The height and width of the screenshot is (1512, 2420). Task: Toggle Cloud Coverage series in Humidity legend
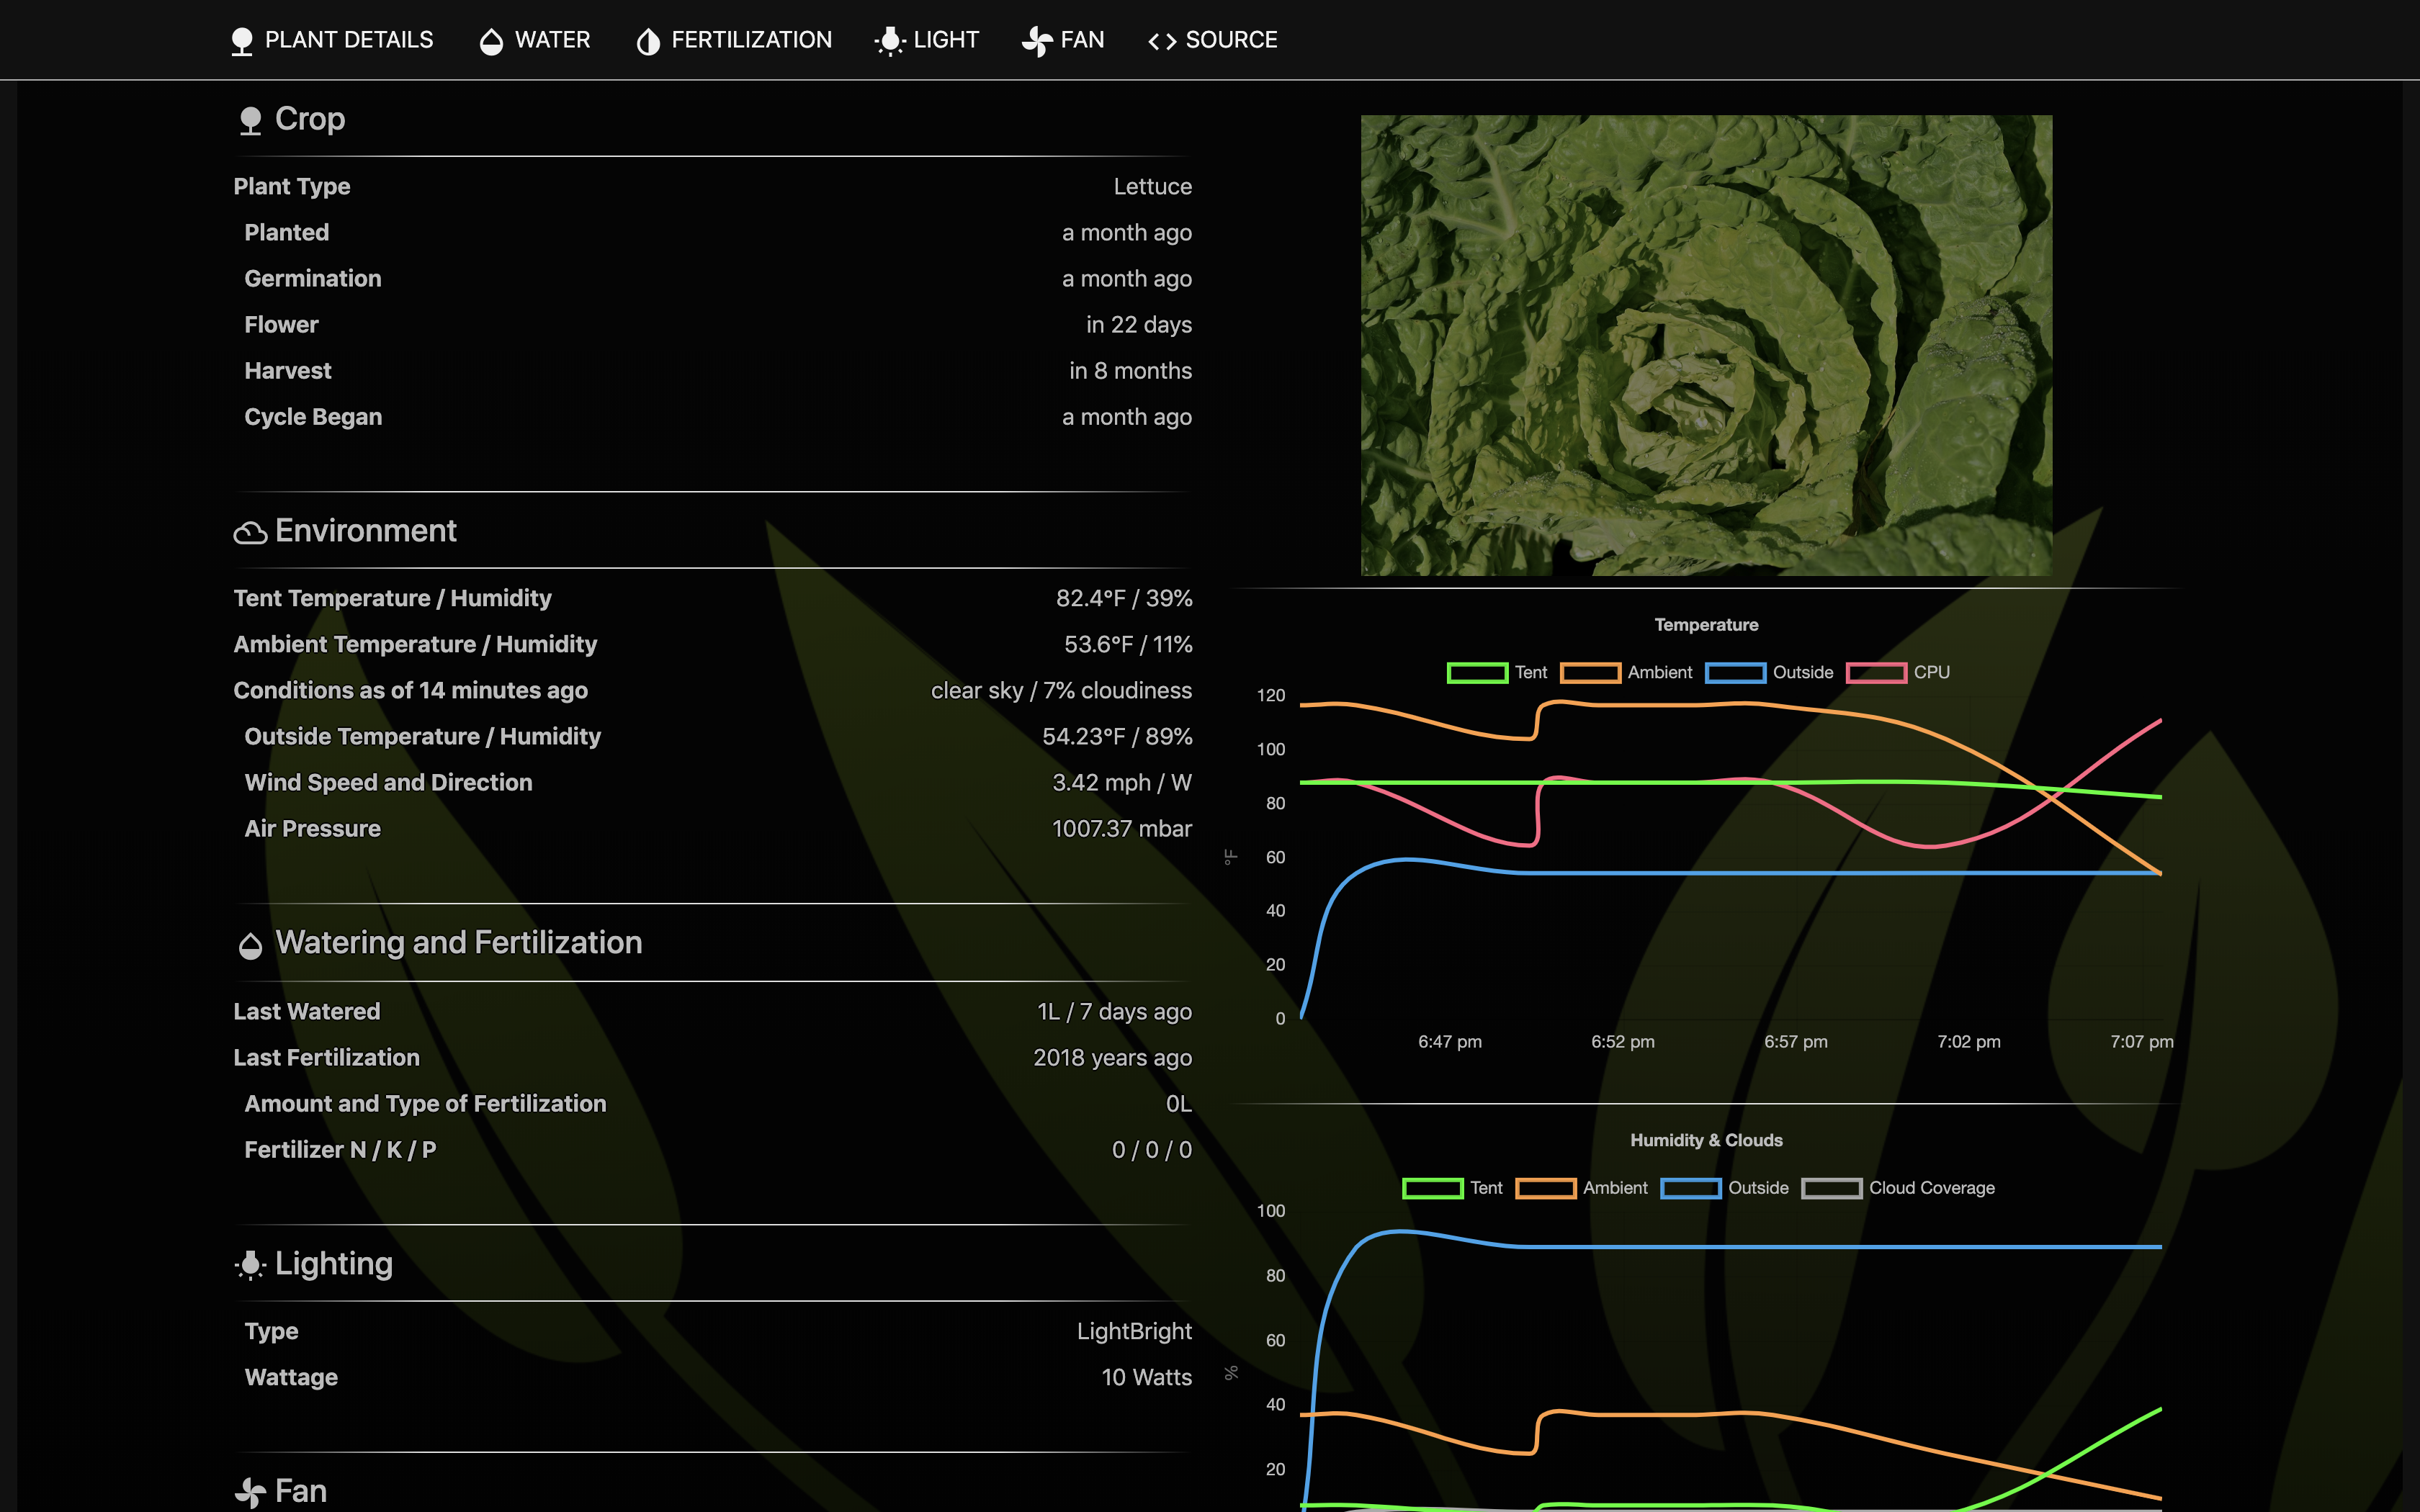pyautogui.click(x=1898, y=1188)
